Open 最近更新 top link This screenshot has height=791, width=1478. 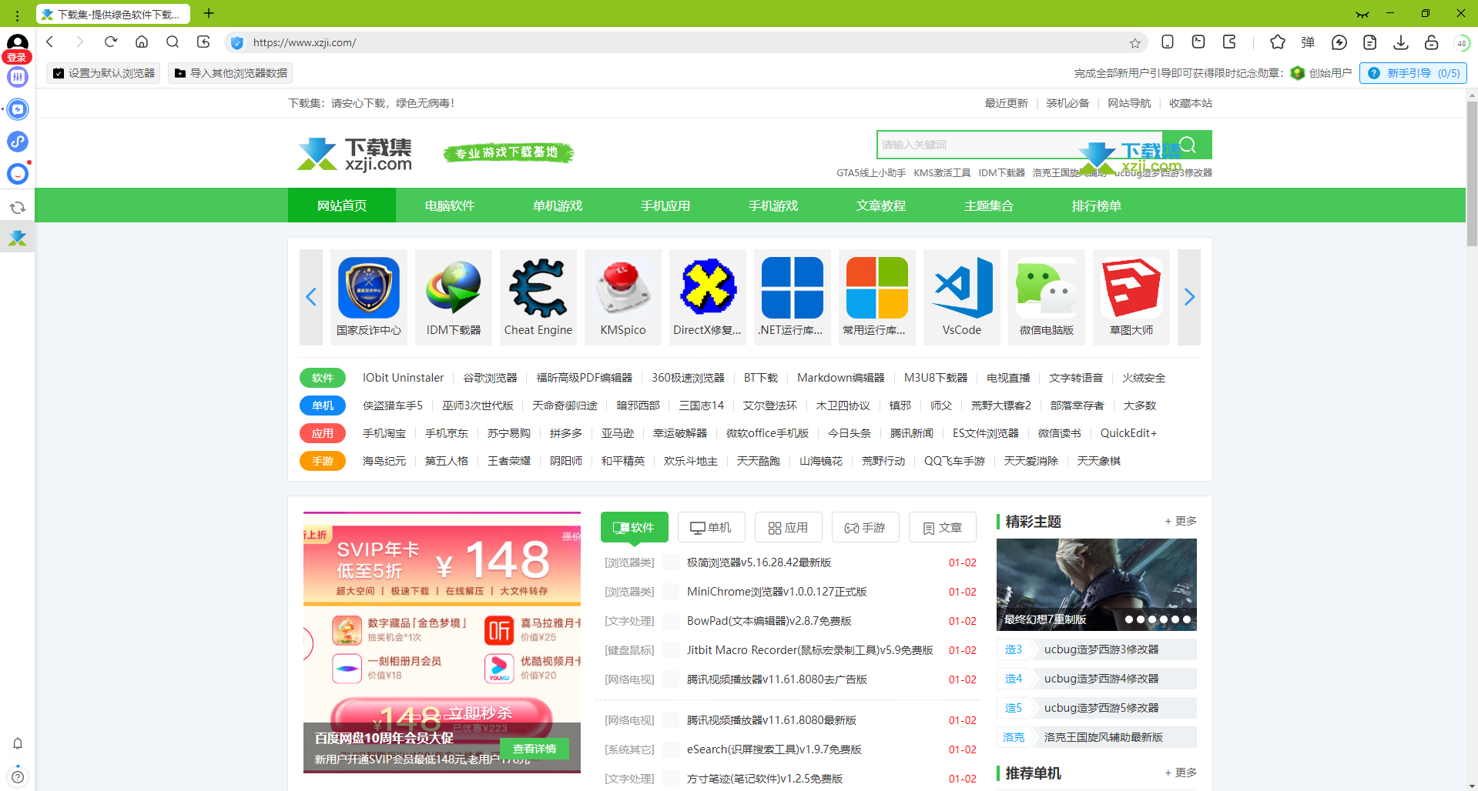pos(1006,103)
